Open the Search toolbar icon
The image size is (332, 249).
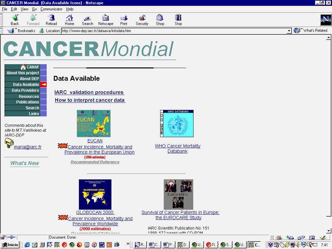click(88, 18)
